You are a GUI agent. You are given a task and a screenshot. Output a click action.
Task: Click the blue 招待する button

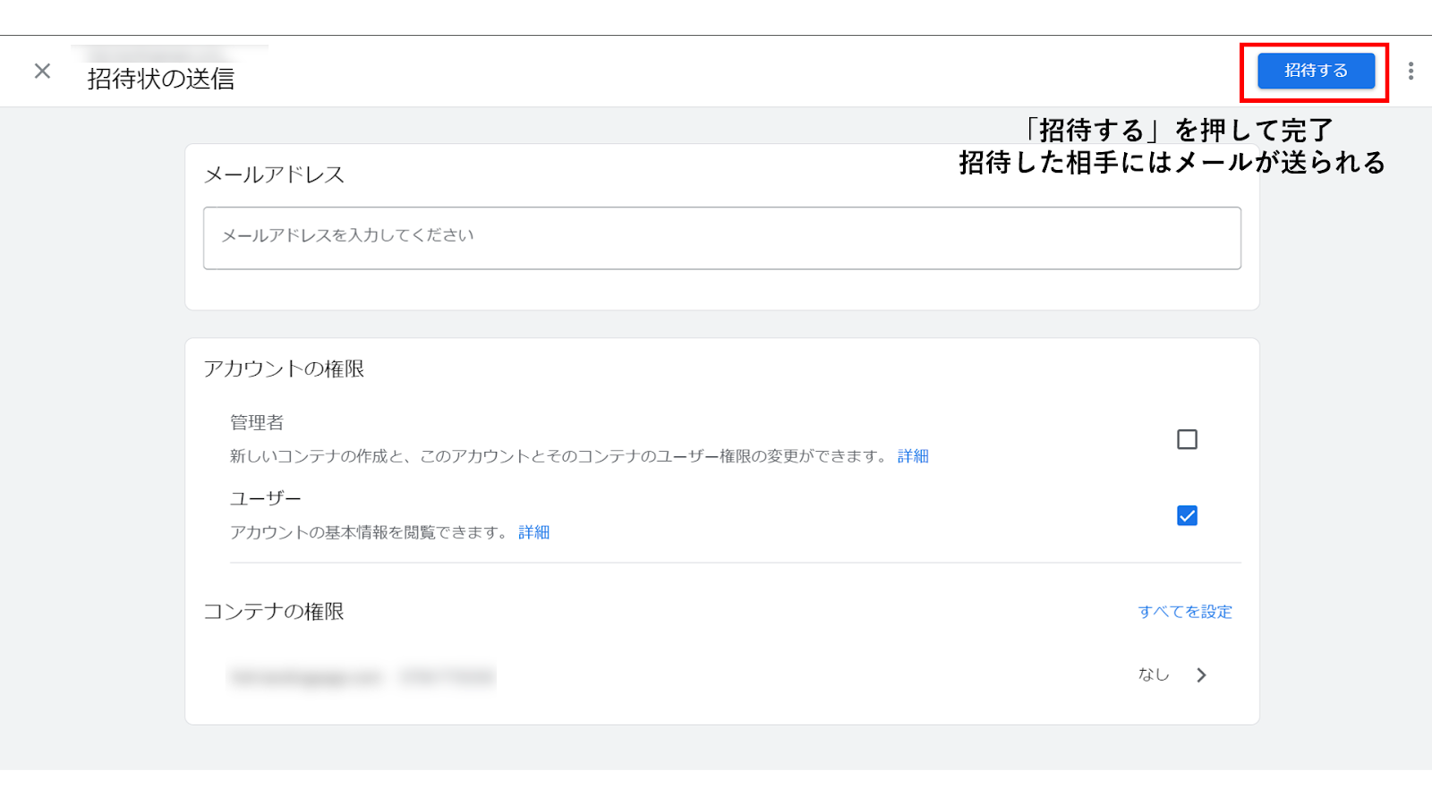pyautogui.click(x=1316, y=71)
